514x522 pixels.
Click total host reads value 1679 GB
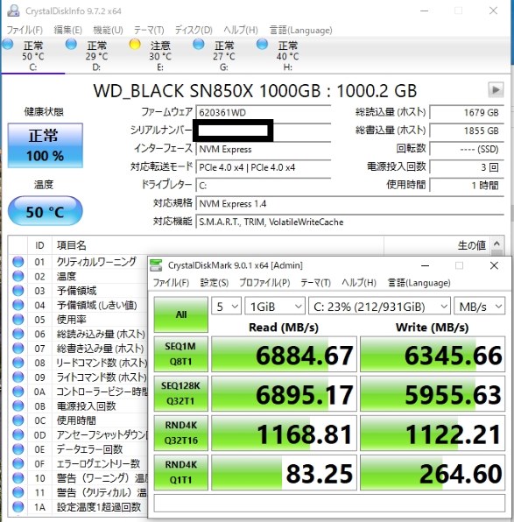[467, 112]
